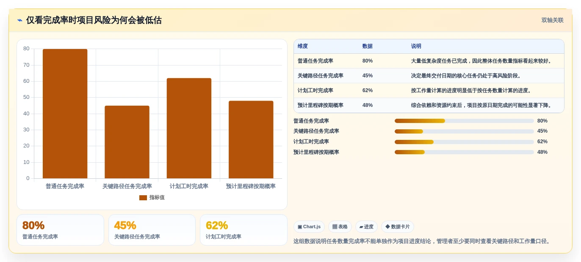This screenshot has width=581, height=262.
Task: Click the 45% value in the table
Action: coord(368,76)
